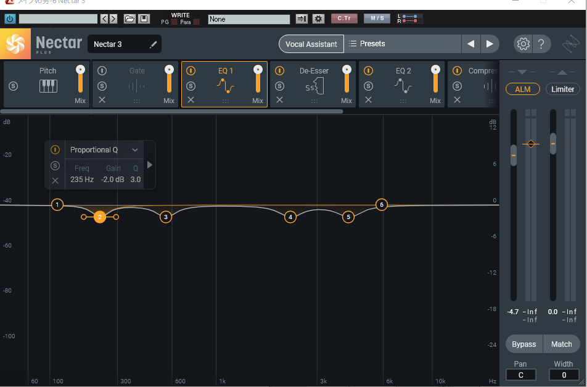Select EQ node 3

(165, 217)
